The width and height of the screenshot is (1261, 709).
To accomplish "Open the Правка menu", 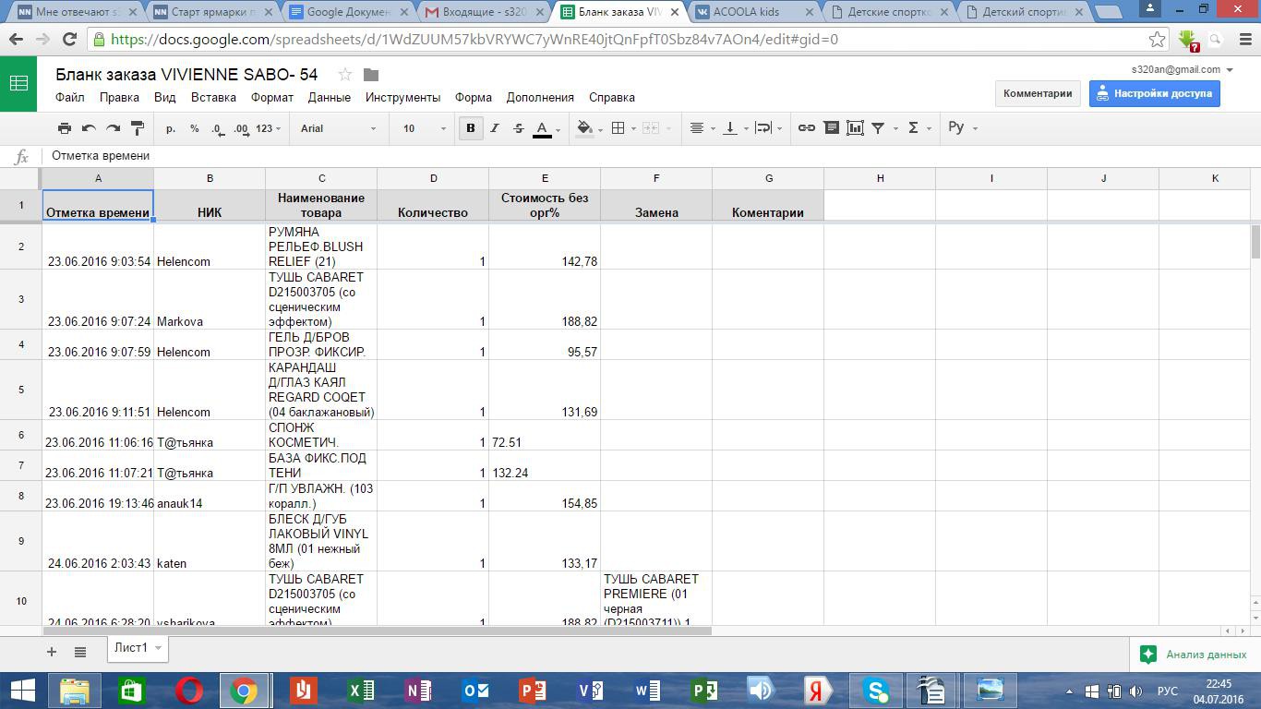I will pyautogui.click(x=119, y=97).
